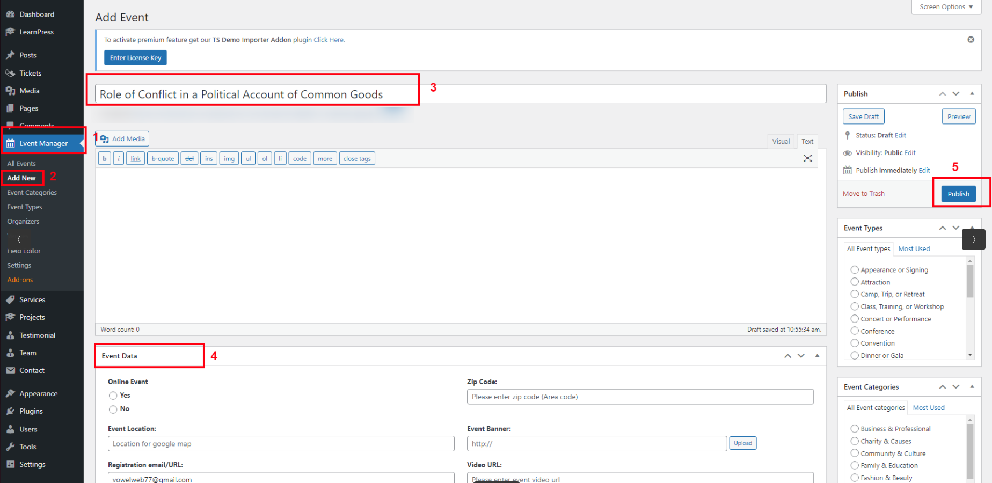
Task: Choose Charity & Causes category
Action: pyautogui.click(x=855, y=441)
